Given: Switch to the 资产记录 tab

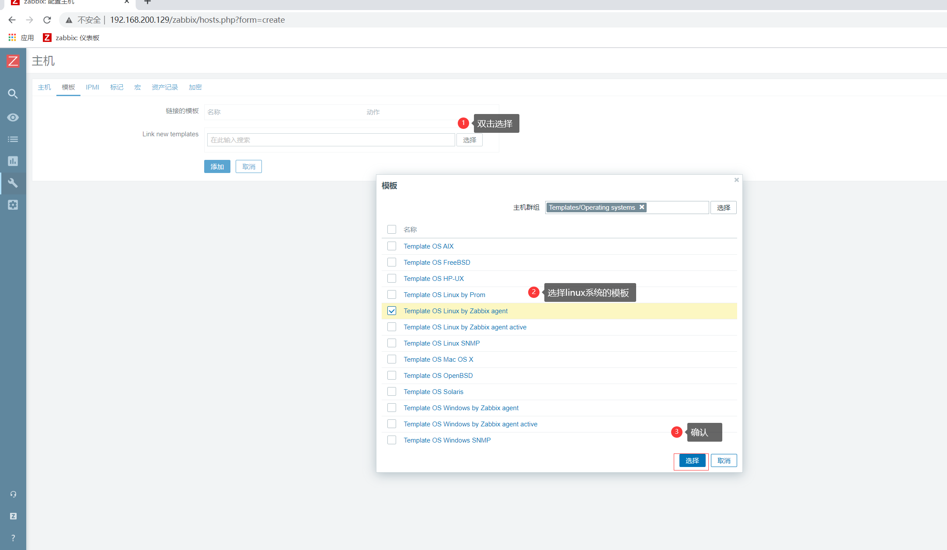Looking at the screenshot, I should click(x=164, y=87).
